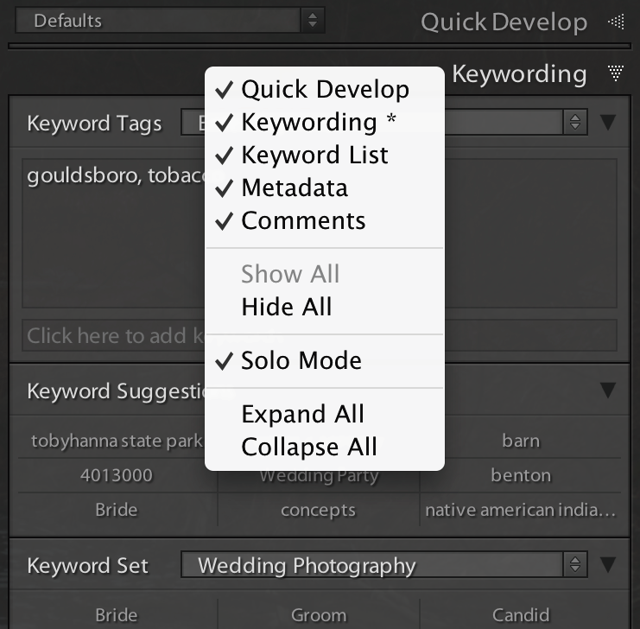Add suggested keyword tobyhanna state park
640x629 pixels.
point(116,441)
